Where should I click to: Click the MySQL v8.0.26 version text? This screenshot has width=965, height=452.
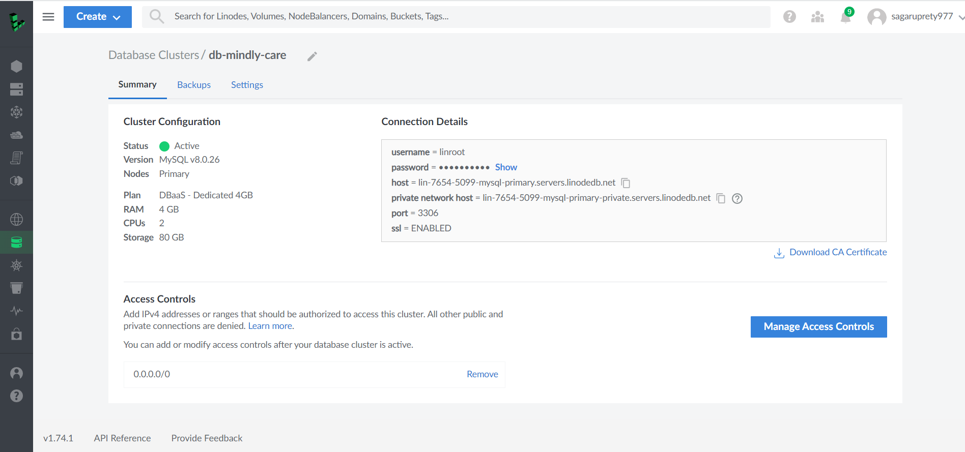189,160
